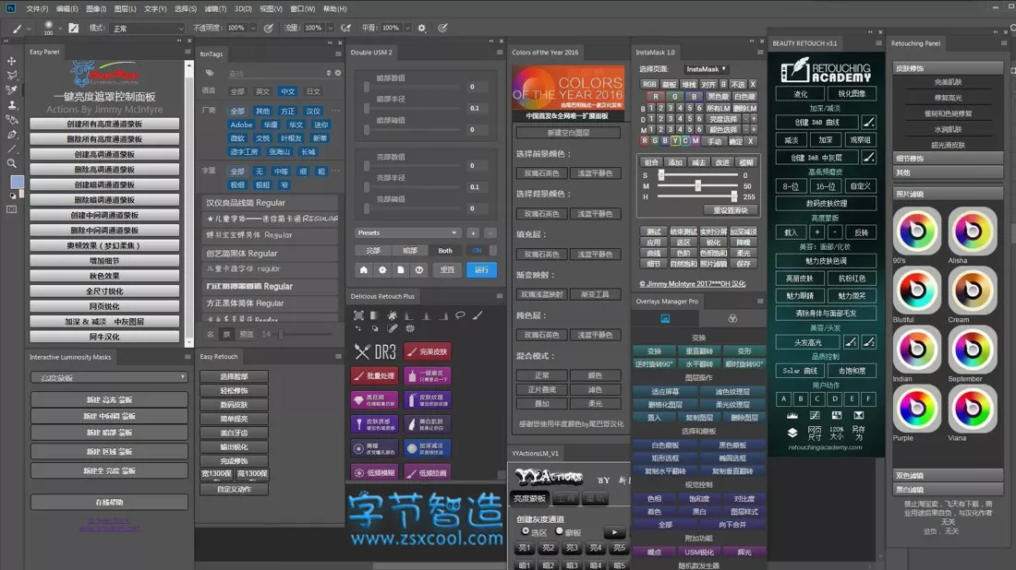1016x570 pixels.
Task: Toggle the 中文 language filter in fonTags
Action: 287,92
